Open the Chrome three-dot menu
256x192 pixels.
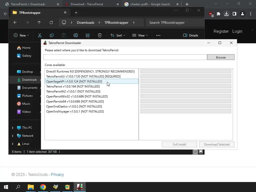coord(250,14)
